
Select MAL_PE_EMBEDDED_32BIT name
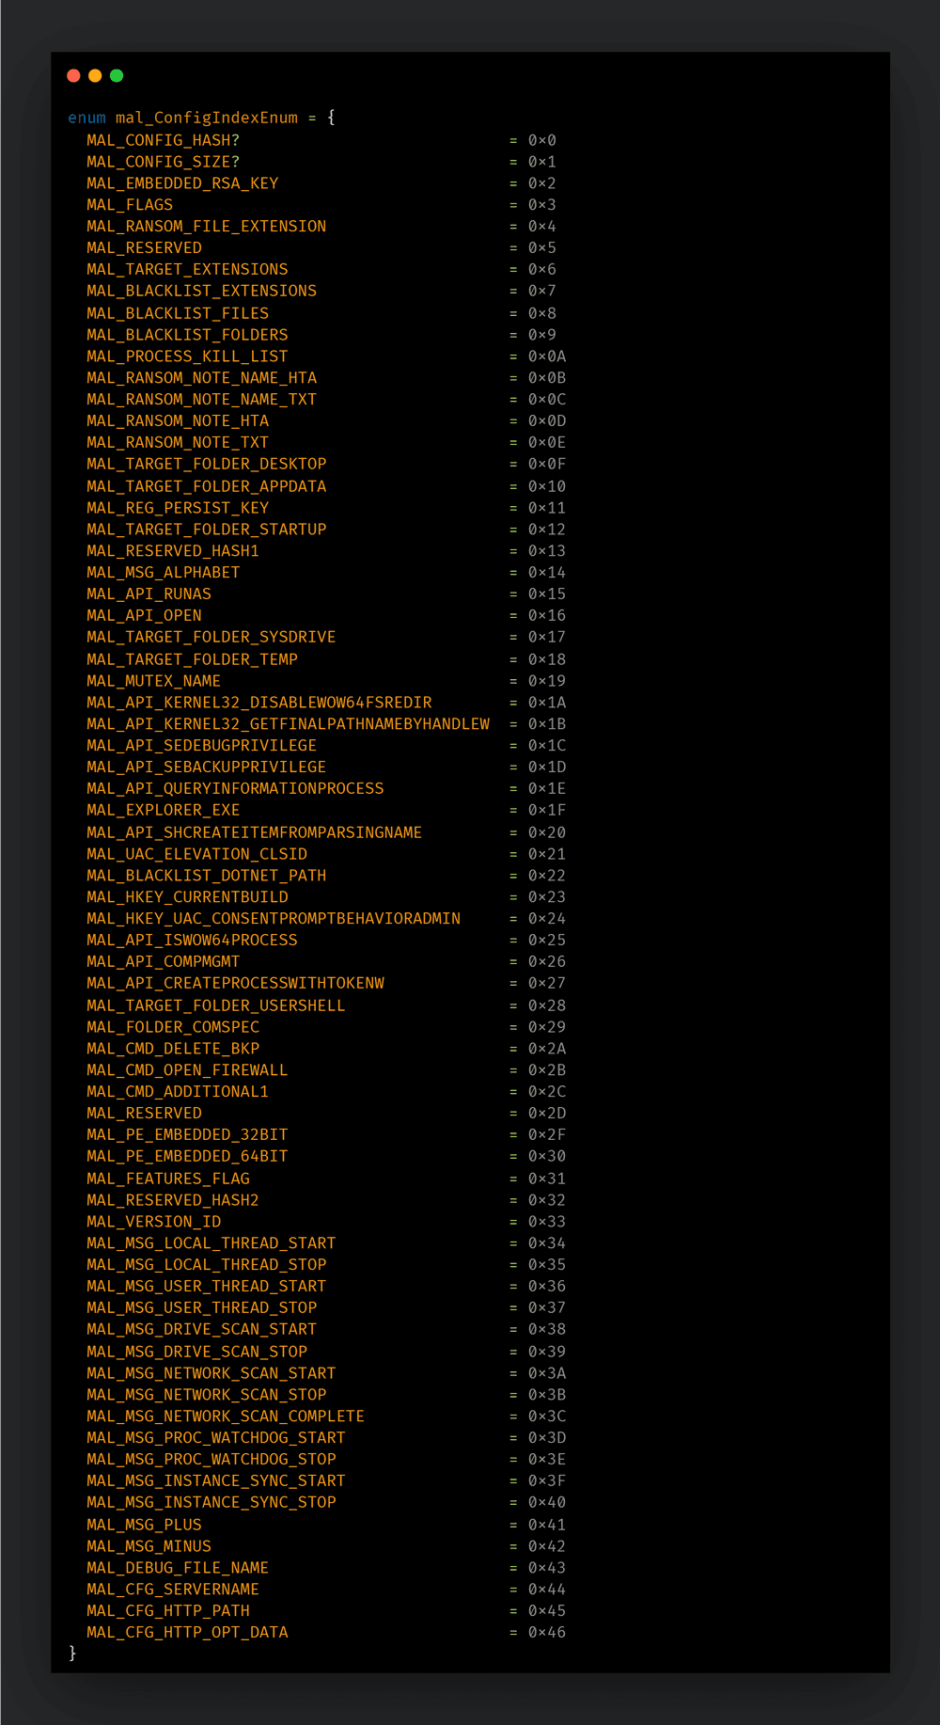[187, 1135]
